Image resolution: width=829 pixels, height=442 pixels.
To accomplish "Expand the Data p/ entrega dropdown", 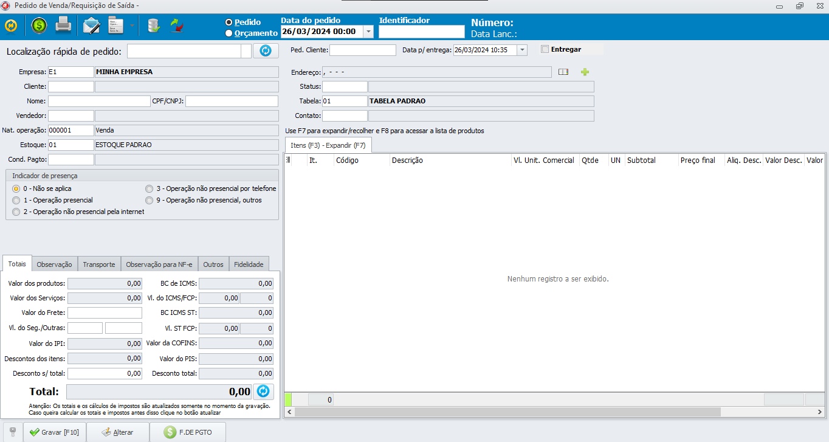I will [522, 50].
